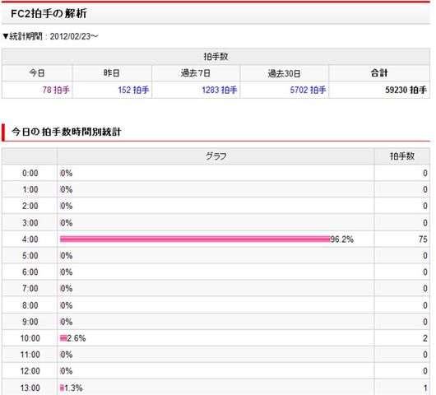Click the 過去30日 column header
436x395 pixels.
click(x=284, y=73)
